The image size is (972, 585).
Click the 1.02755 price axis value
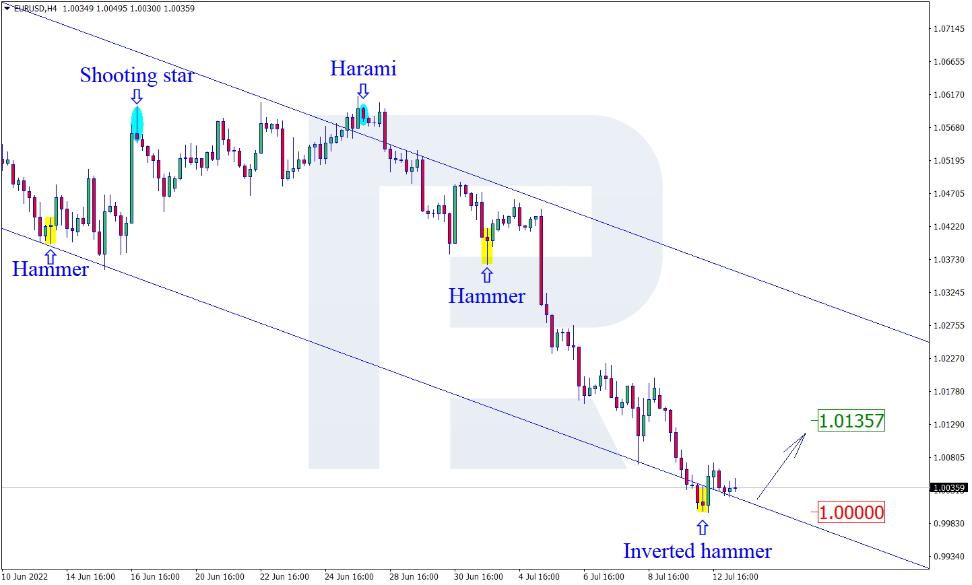click(x=948, y=326)
